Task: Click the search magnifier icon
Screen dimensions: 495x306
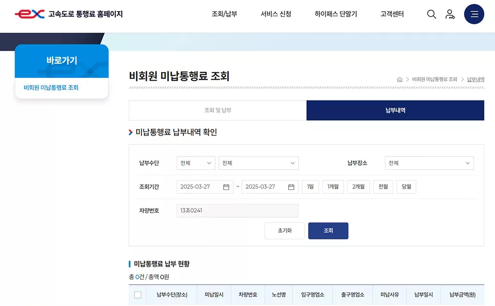Action: [x=431, y=14]
